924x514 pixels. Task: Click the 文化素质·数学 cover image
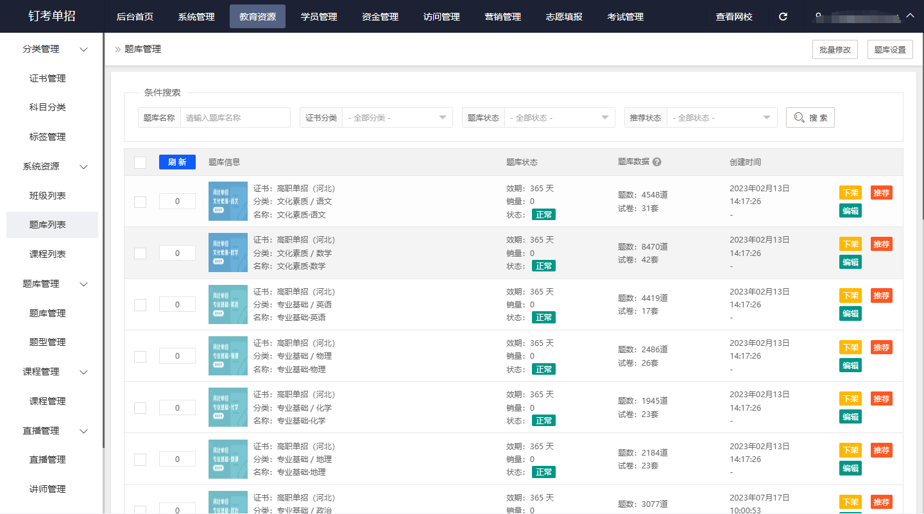point(228,253)
